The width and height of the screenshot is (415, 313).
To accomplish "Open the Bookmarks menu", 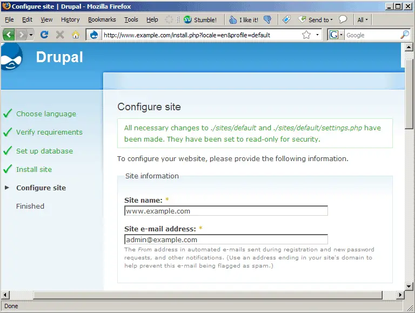I will point(102,19).
